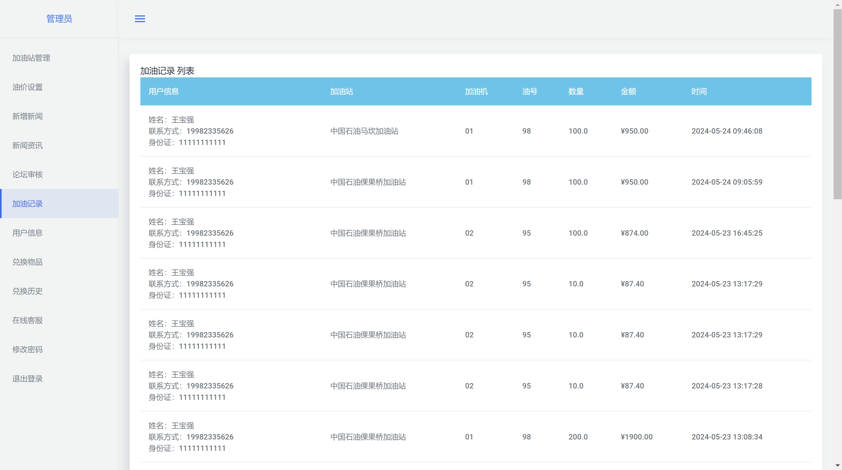
Task: Click the timestamp 2024-05-24 09:46:08
Action: [x=727, y=131]
